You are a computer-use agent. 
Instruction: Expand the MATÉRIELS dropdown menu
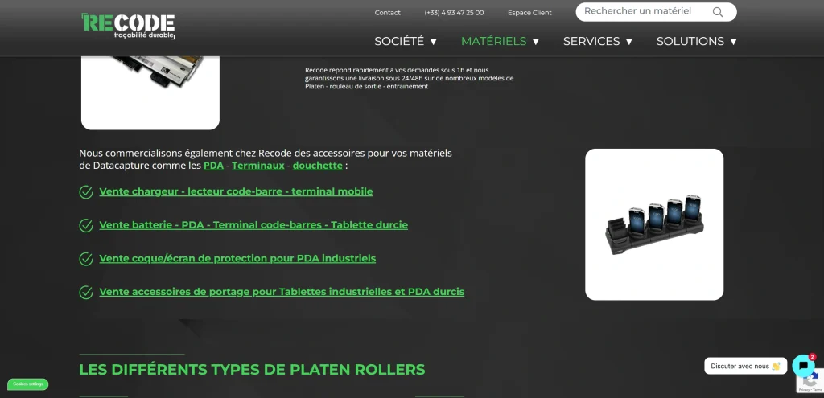point(501,41)
